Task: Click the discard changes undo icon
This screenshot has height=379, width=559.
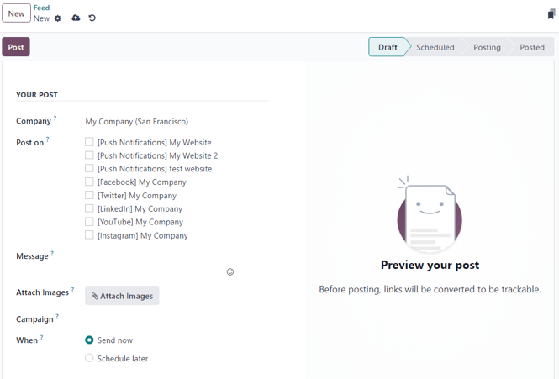Action: click(92, 18)
